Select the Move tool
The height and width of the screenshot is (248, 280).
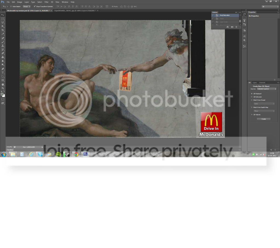coord(3,15)
